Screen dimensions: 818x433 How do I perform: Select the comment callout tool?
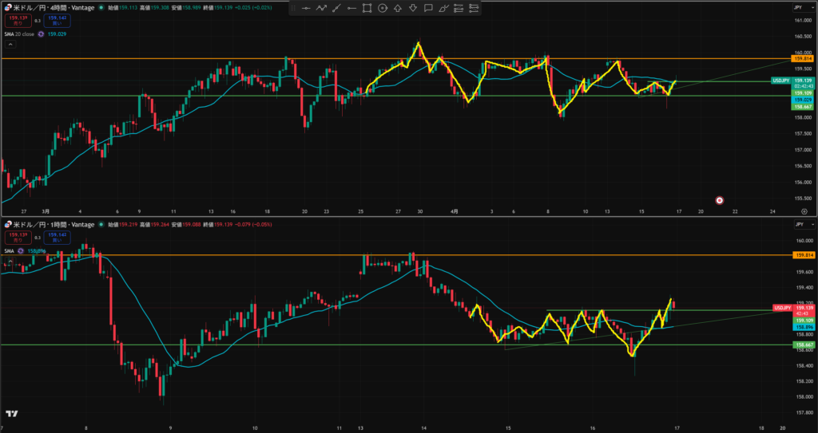point(428,9)
